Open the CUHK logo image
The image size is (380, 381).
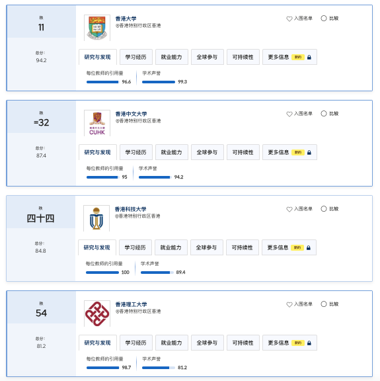(x=97, y=123)
